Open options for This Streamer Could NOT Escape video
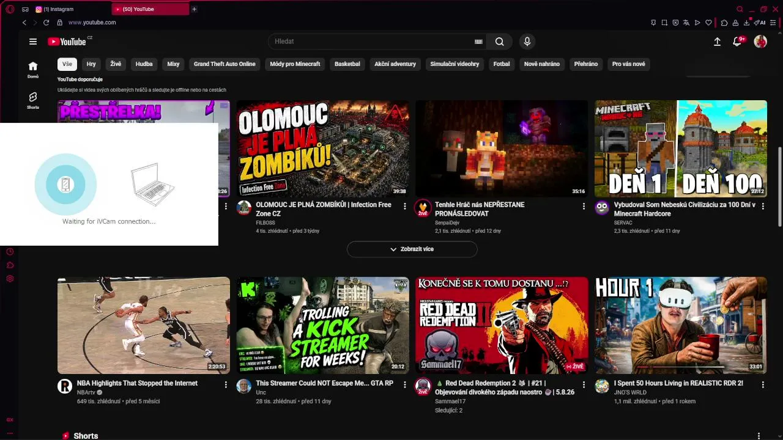The height and width of the screenshot is (440, 783). (405, 385)
